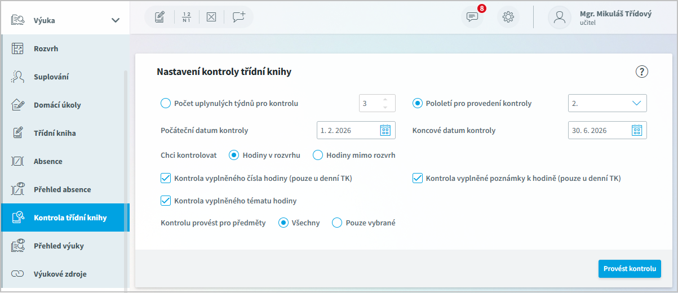The width and height of the screenshot is (678, 293).
Task: Open calendar picker for Koncové datum kontroly
Action: pyautogui.click(x=637, y=130)
